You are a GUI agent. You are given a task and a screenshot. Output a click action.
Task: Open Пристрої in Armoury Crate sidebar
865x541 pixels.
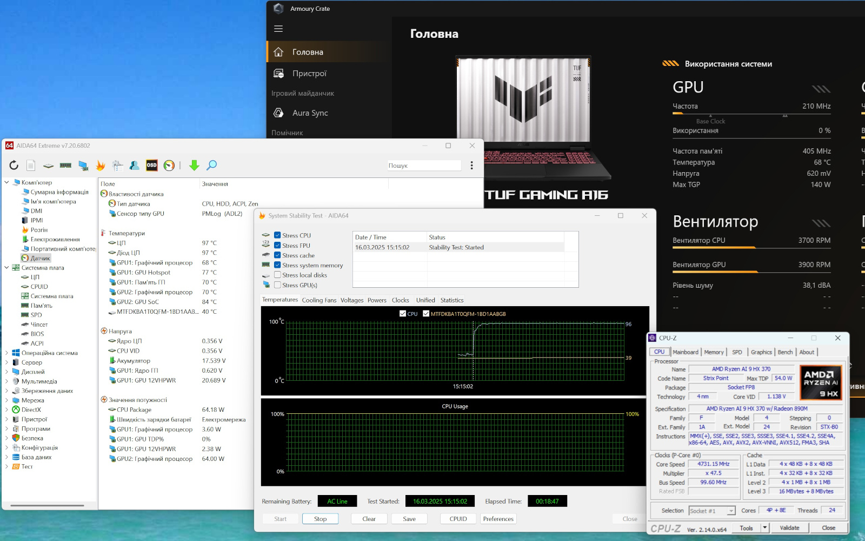click(x=329, y=74)
